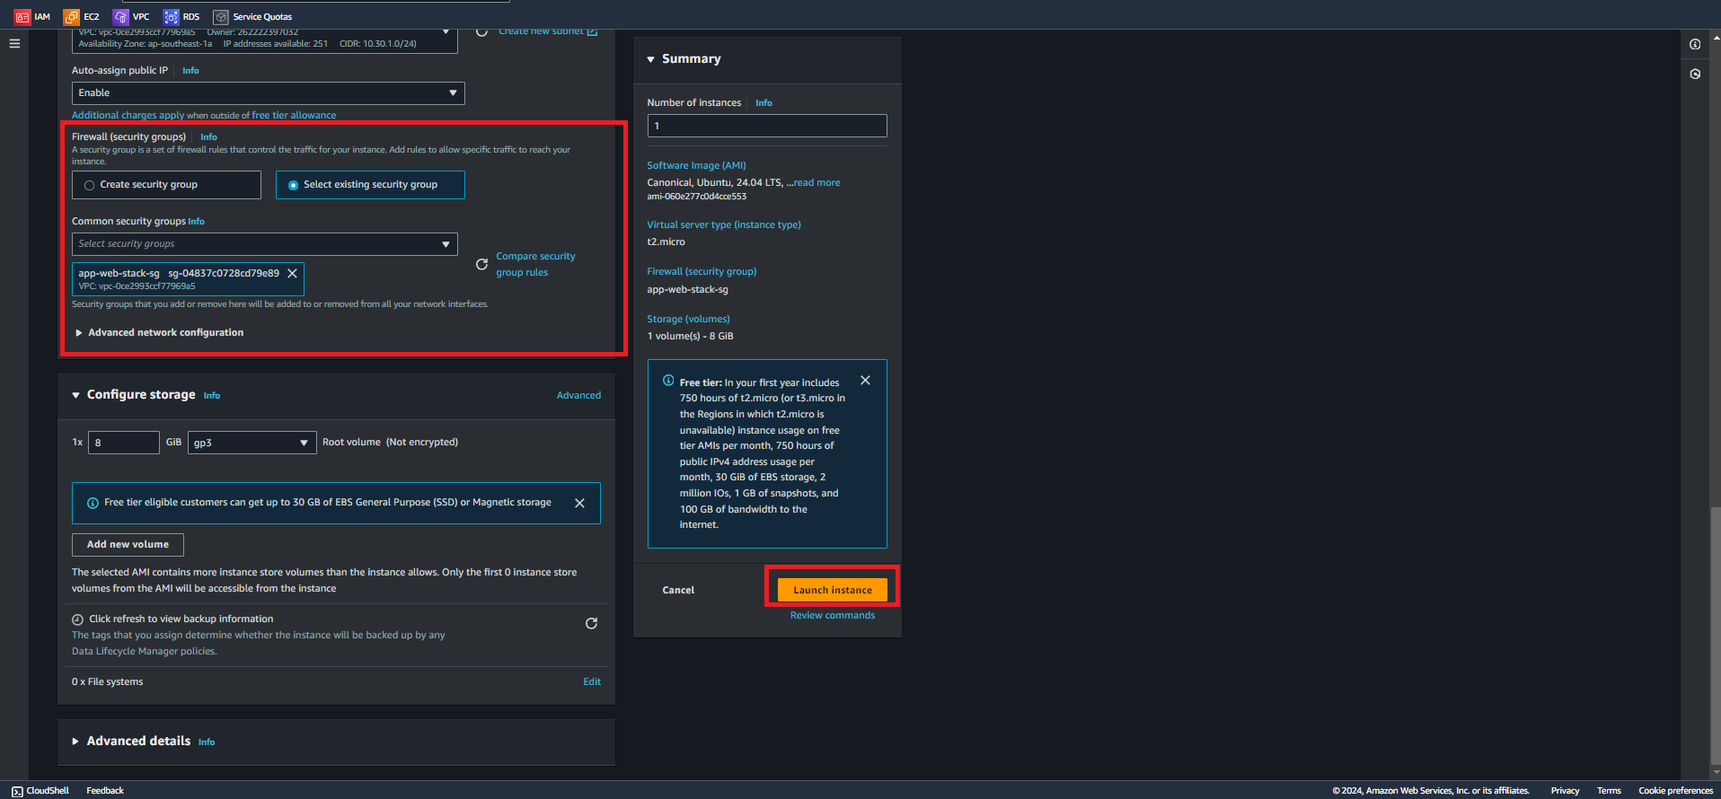Click the clock icon beside backup information
This screenshot has height=799, width=1721.
pos(77,619)
